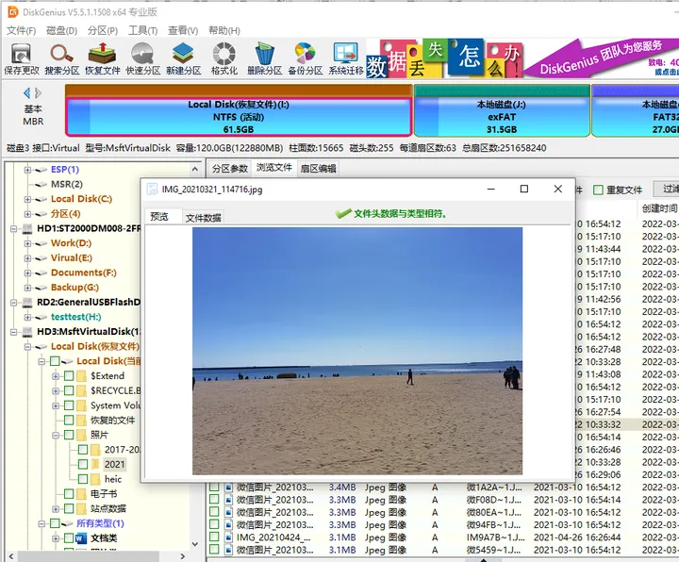Switch to the 扇区编辑 tab
This screenshot has width=679, height=562.
pyautogui.click(x=319, y=169)
